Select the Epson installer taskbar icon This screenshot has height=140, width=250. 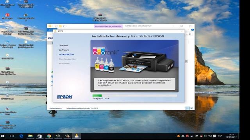pyautogui.click(x=77, y=136)
